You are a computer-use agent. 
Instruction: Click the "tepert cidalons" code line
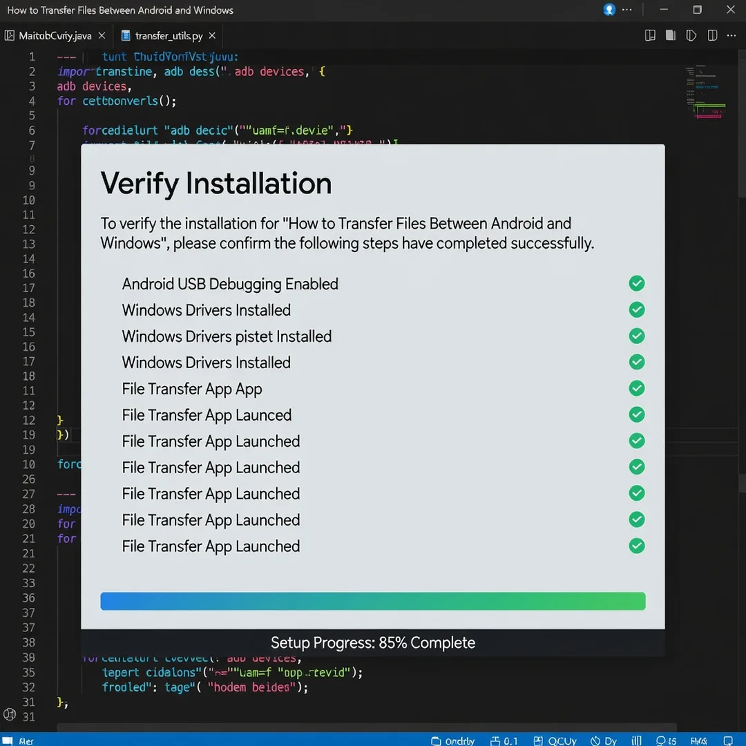click(x=232, y=673)
